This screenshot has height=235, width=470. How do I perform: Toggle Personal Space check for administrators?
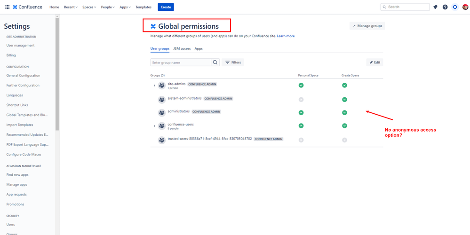coord(301,112)
